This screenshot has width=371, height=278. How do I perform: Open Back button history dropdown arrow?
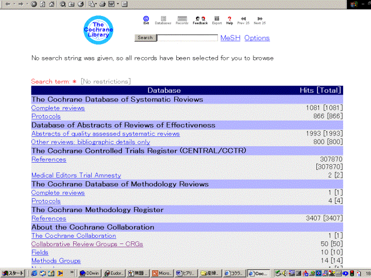coord(14,4)
